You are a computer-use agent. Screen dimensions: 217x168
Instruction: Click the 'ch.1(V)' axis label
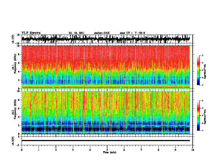pyautogui.click(x=13, y=39)
